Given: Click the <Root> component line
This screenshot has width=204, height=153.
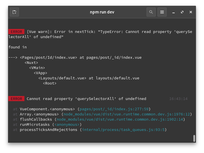Looking at the screenshot, I should point(50,83).
